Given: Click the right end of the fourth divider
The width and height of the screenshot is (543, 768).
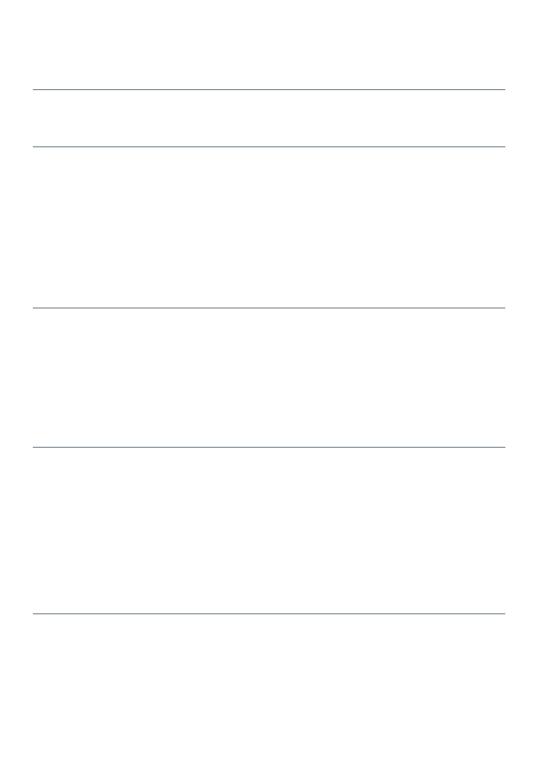Looking at the screenshot, I should [504, 448].
